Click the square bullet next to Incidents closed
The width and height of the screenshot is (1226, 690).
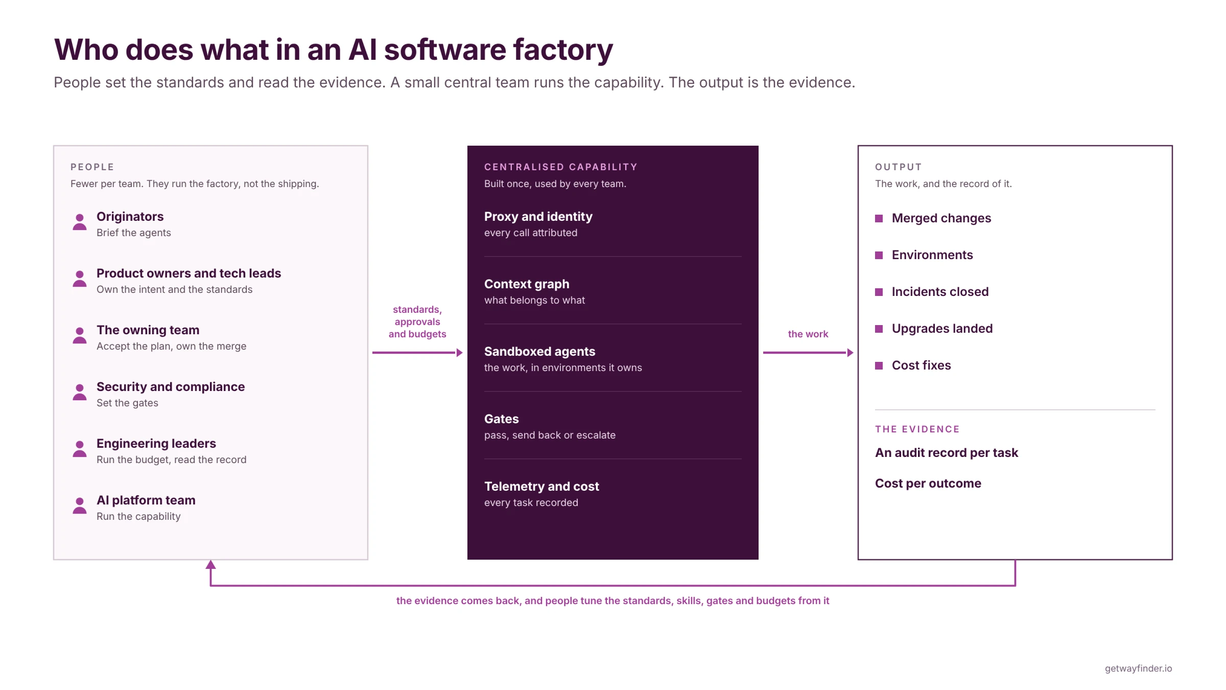tap(879, 292)
